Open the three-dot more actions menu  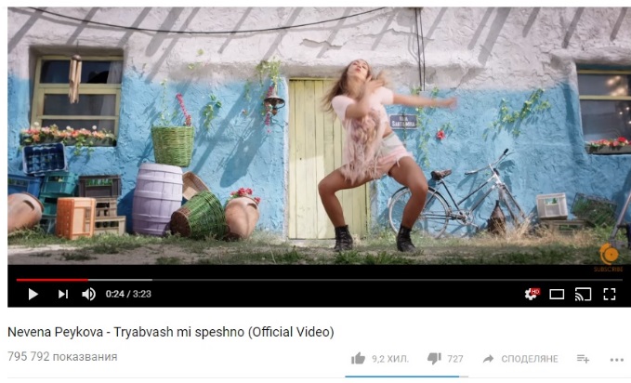(616, 360)
